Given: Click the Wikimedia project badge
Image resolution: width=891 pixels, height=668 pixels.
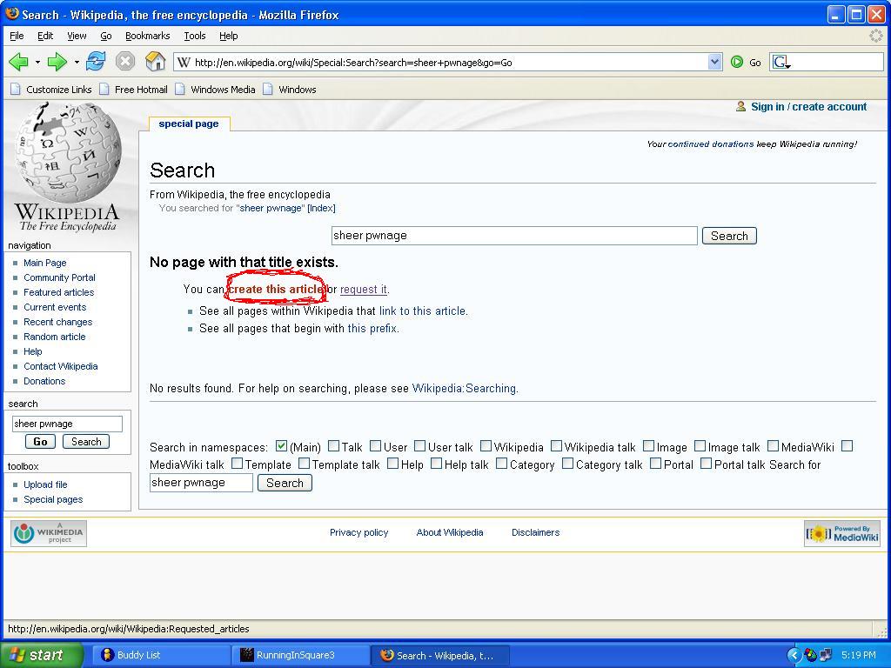Looking at the screenshot, I should [x=49, y=533].
